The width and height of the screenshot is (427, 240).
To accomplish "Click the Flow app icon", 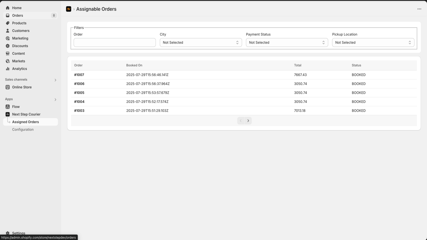I will (7, 107).
